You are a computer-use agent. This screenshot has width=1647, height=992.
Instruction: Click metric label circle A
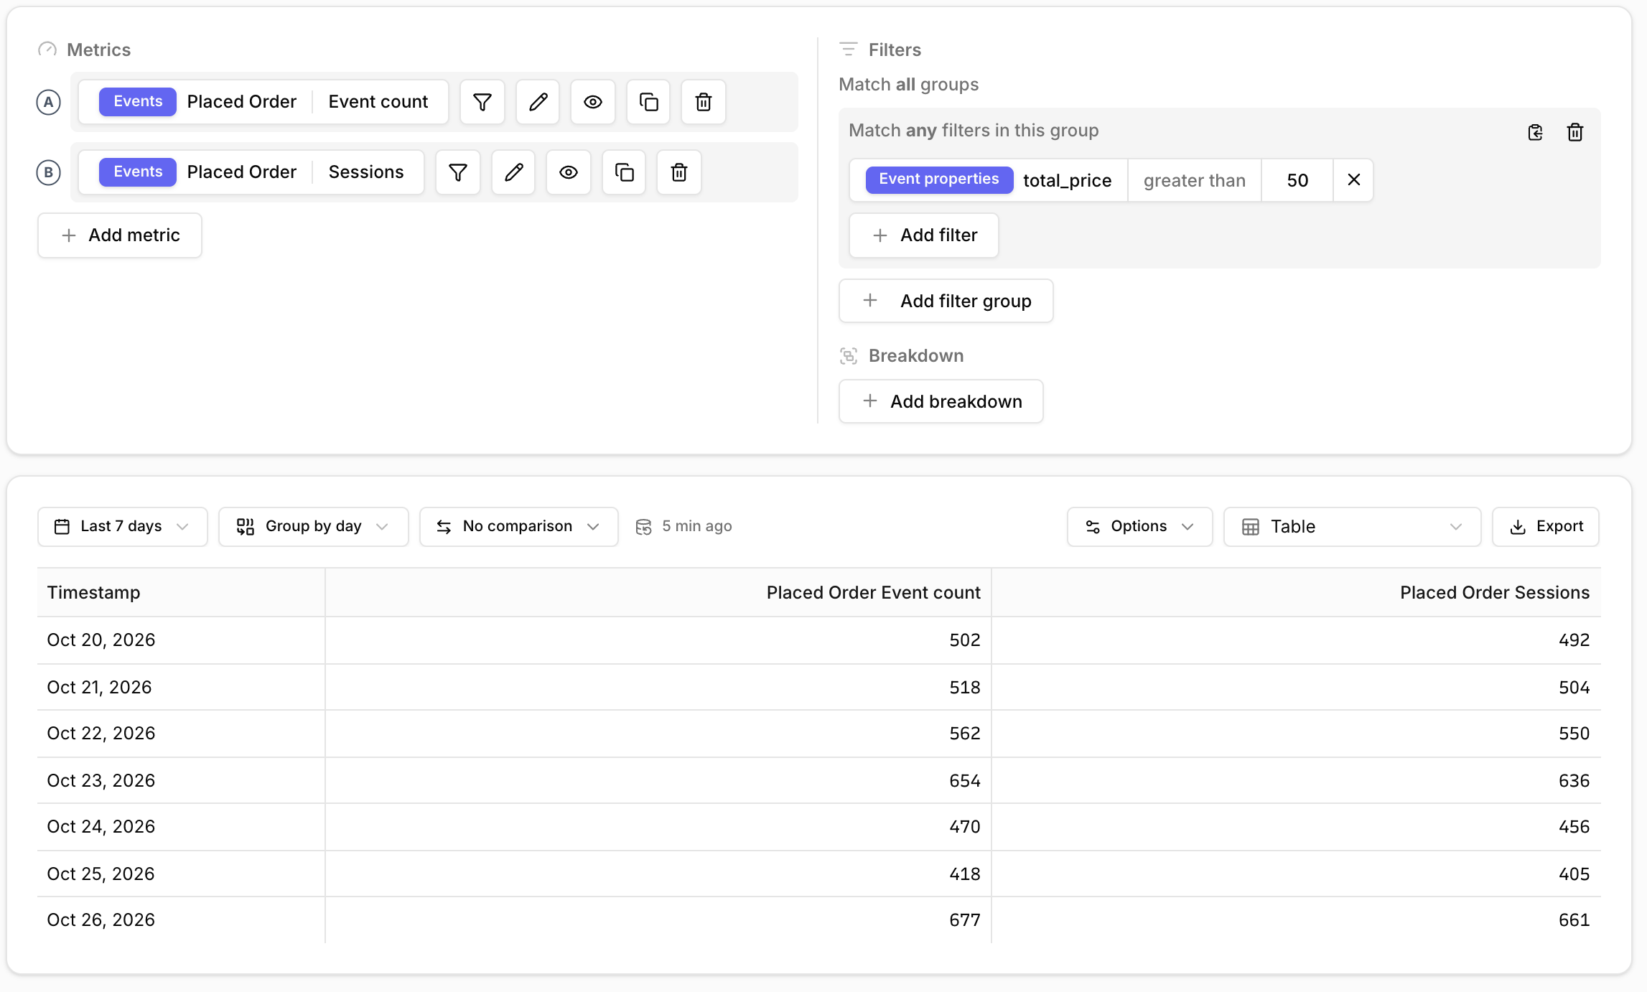coord(48,102)
